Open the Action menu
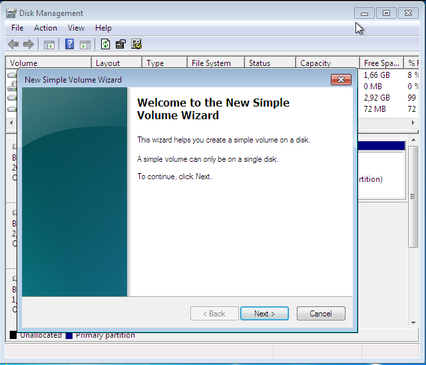The height and width of the screenshot is (365, 426). [45, 28]
